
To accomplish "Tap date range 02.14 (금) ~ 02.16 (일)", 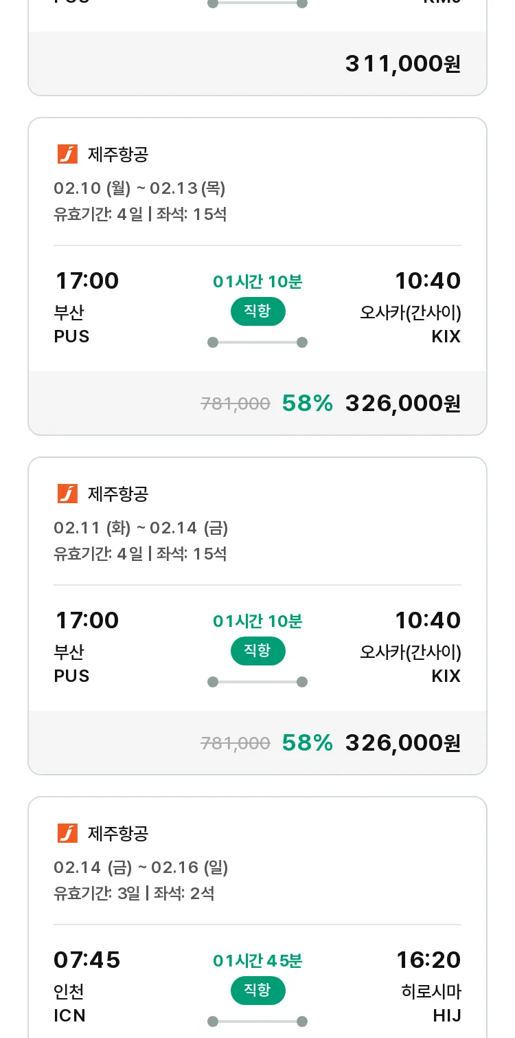I will [x=141, y=868].
